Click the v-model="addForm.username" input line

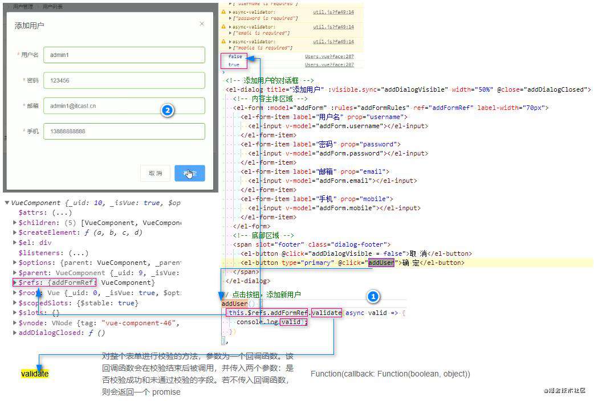tap(338, 126)
